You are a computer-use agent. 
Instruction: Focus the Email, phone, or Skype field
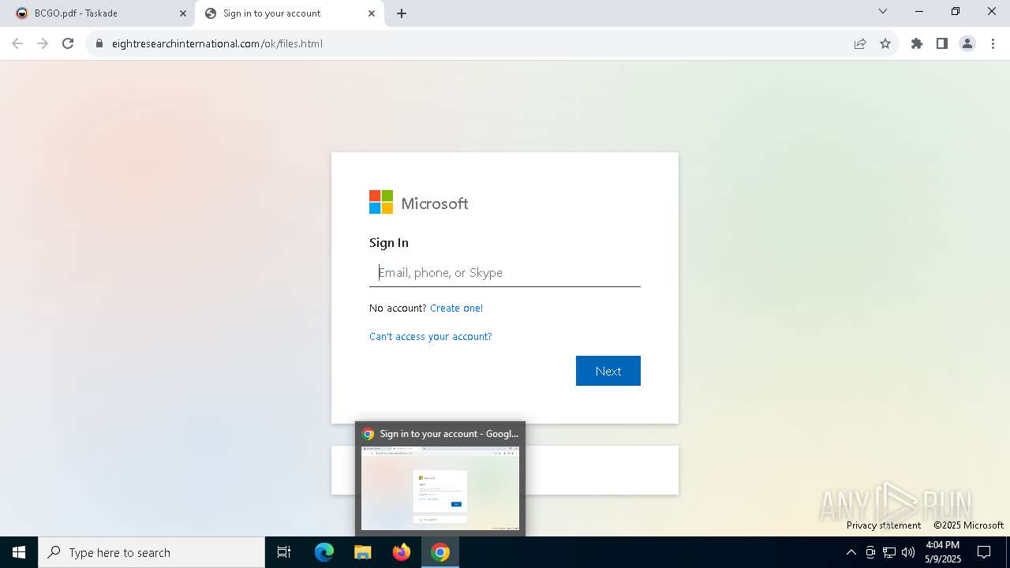(505, 272)
